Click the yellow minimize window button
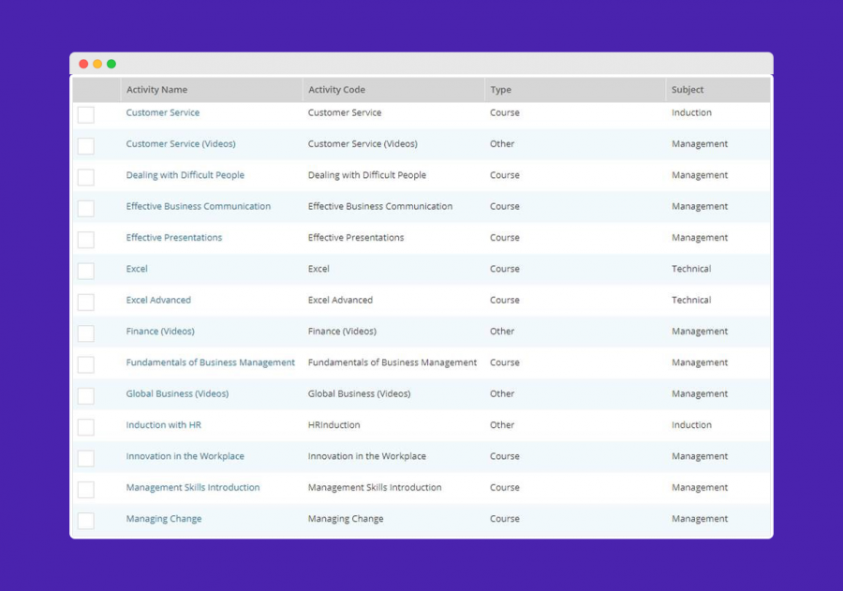 (97, 64)
